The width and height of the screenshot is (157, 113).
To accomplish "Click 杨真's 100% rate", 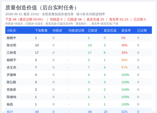I will (x=125, y=104).
